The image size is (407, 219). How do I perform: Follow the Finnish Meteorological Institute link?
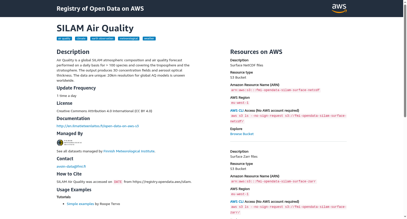(x=129, y=151)
